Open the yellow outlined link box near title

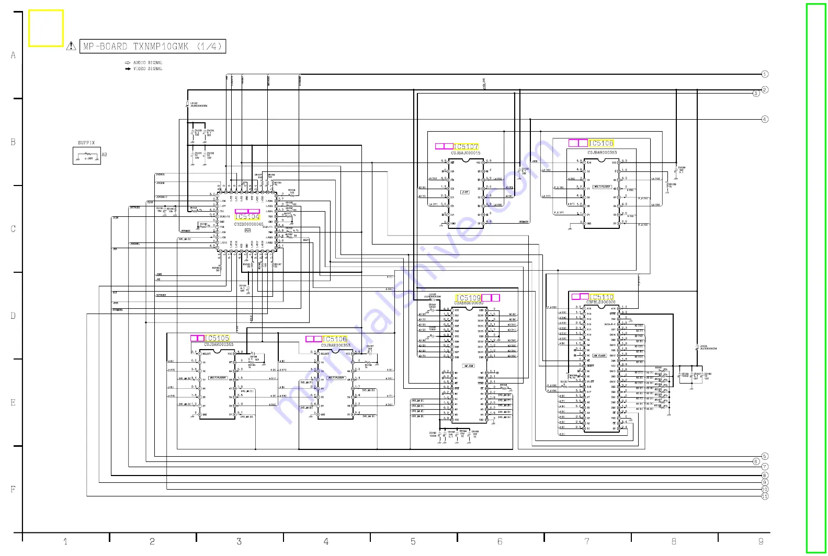click(46, 28)
